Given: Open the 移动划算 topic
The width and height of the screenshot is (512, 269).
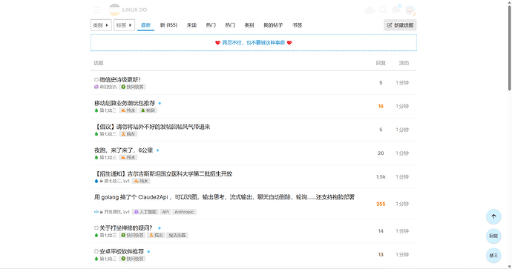Looking at the screenshot, I should 125,103.
